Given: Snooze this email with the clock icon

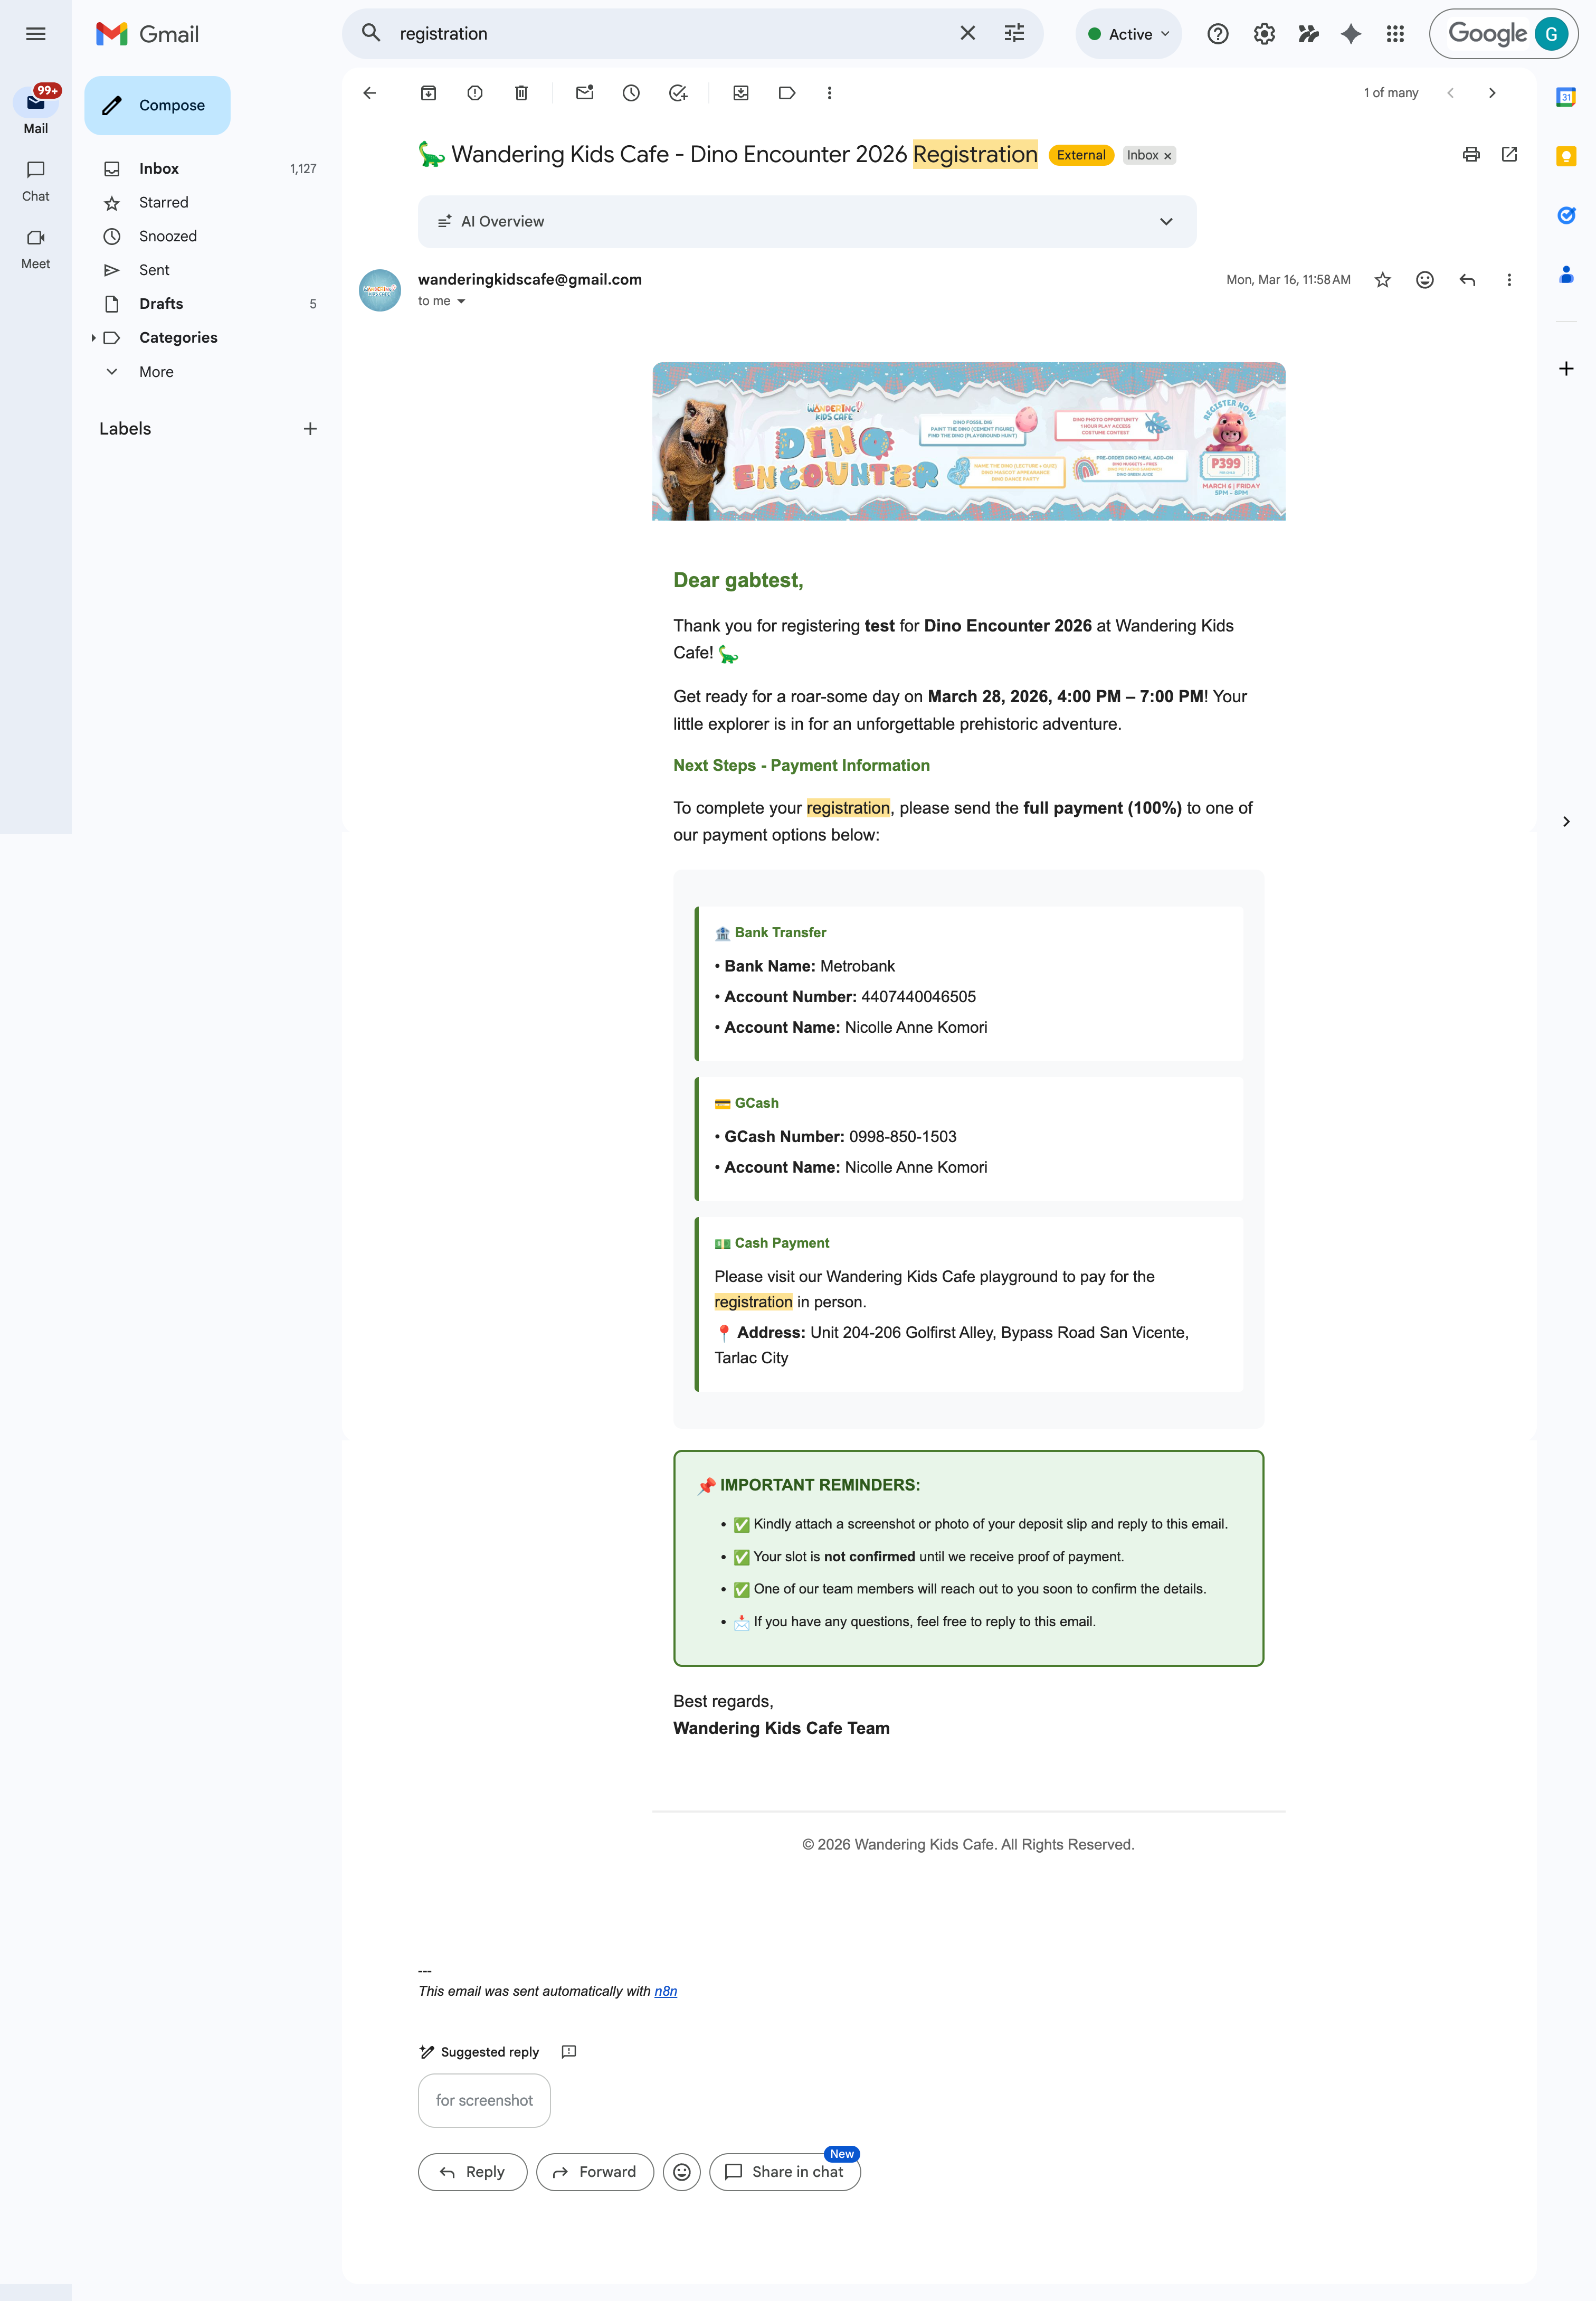Looking at the screenshot, I should (x=631, y=93).
